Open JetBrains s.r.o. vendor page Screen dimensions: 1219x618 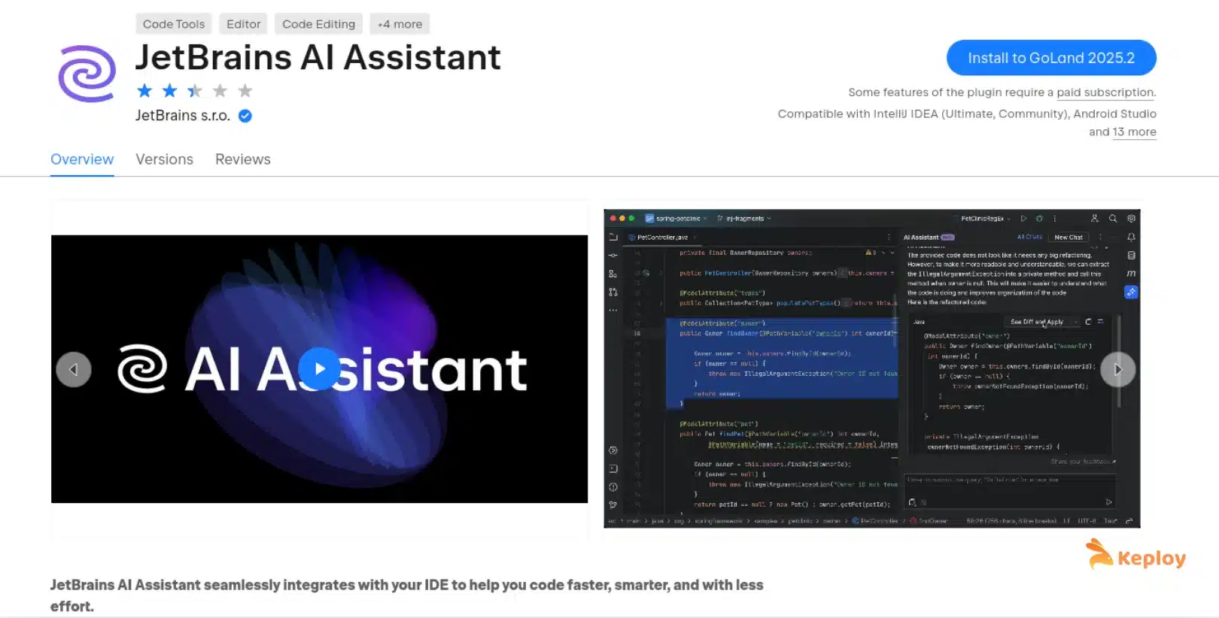183,116
